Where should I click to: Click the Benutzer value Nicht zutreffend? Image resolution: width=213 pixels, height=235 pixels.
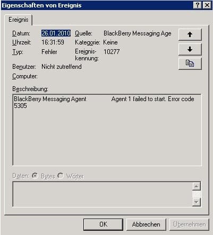point(62,67)
